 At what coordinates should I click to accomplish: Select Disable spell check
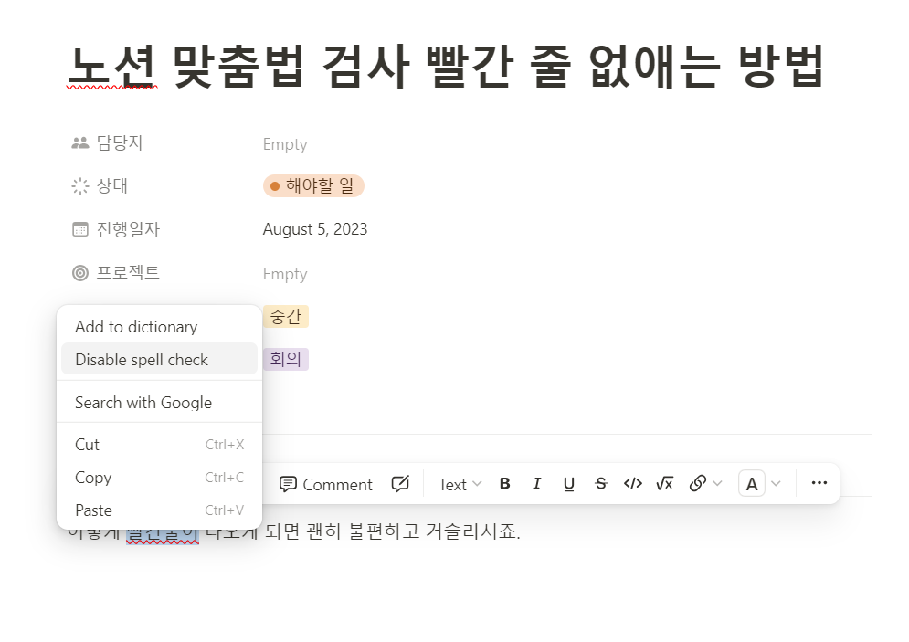160,359
